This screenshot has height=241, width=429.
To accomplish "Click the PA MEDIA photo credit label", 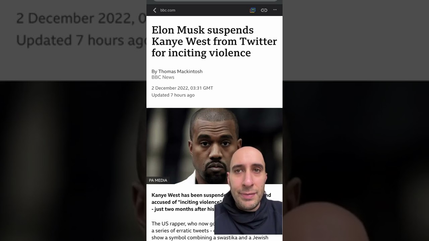I will tap(158, 180).
